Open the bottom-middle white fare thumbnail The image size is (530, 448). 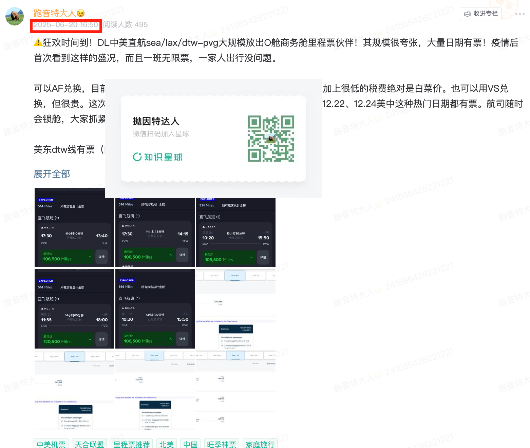click(155, 390)
